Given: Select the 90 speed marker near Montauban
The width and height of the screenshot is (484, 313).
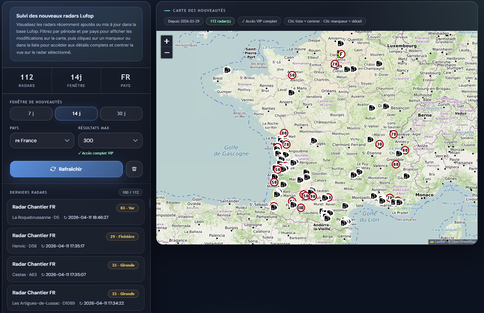Looking at the screenshot, I should tap(313, 197).
